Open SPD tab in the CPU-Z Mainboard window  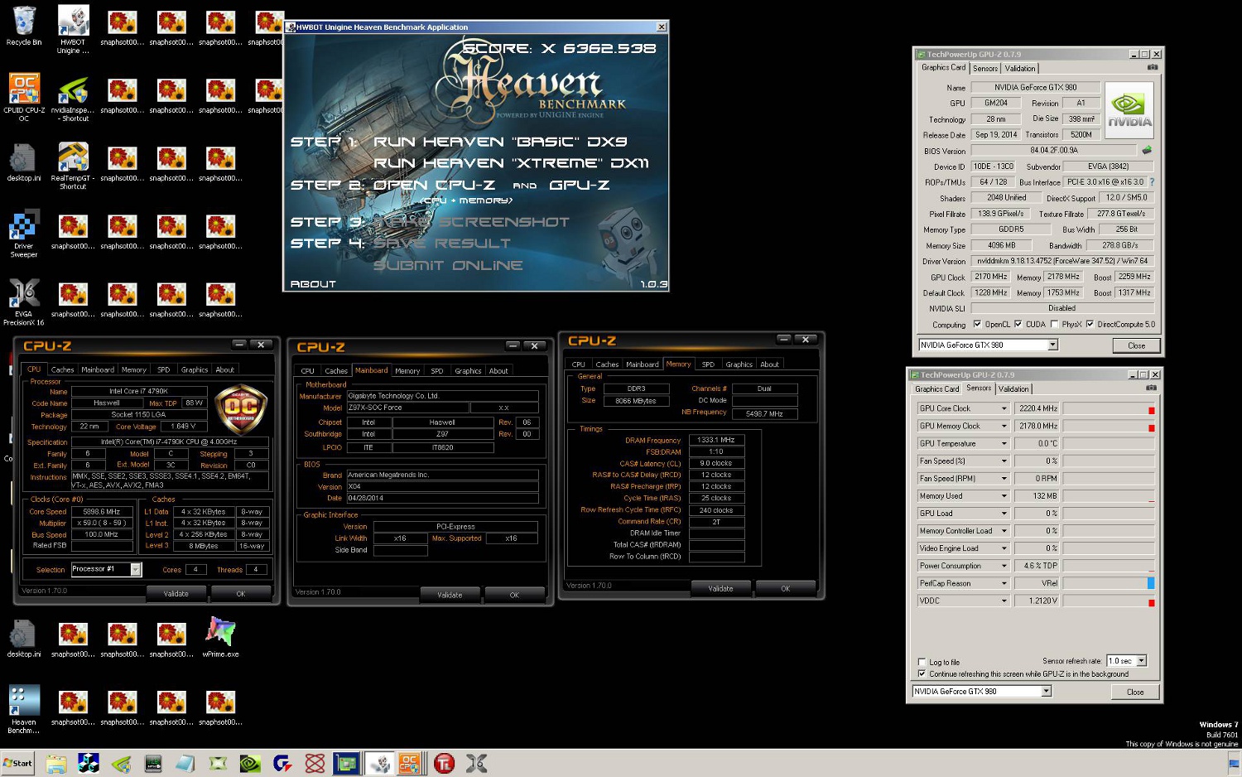click(436, 370)
